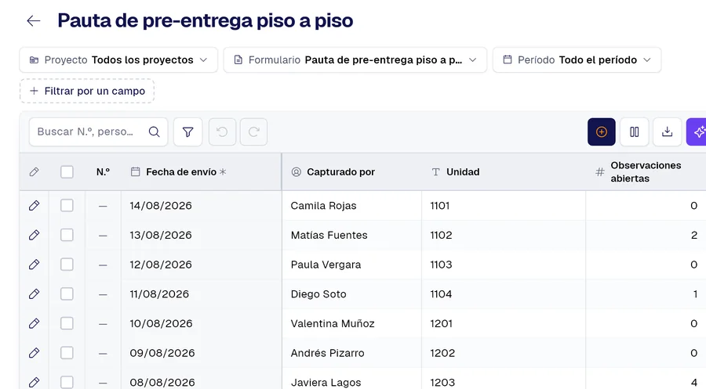Viewport: 706px width, 389px height.
Task: Click the Paula Vergara cell
Action: [x=351, y=265]
